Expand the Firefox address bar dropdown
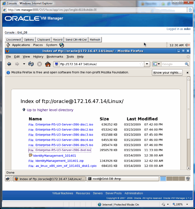 click(x=147, y=64)
